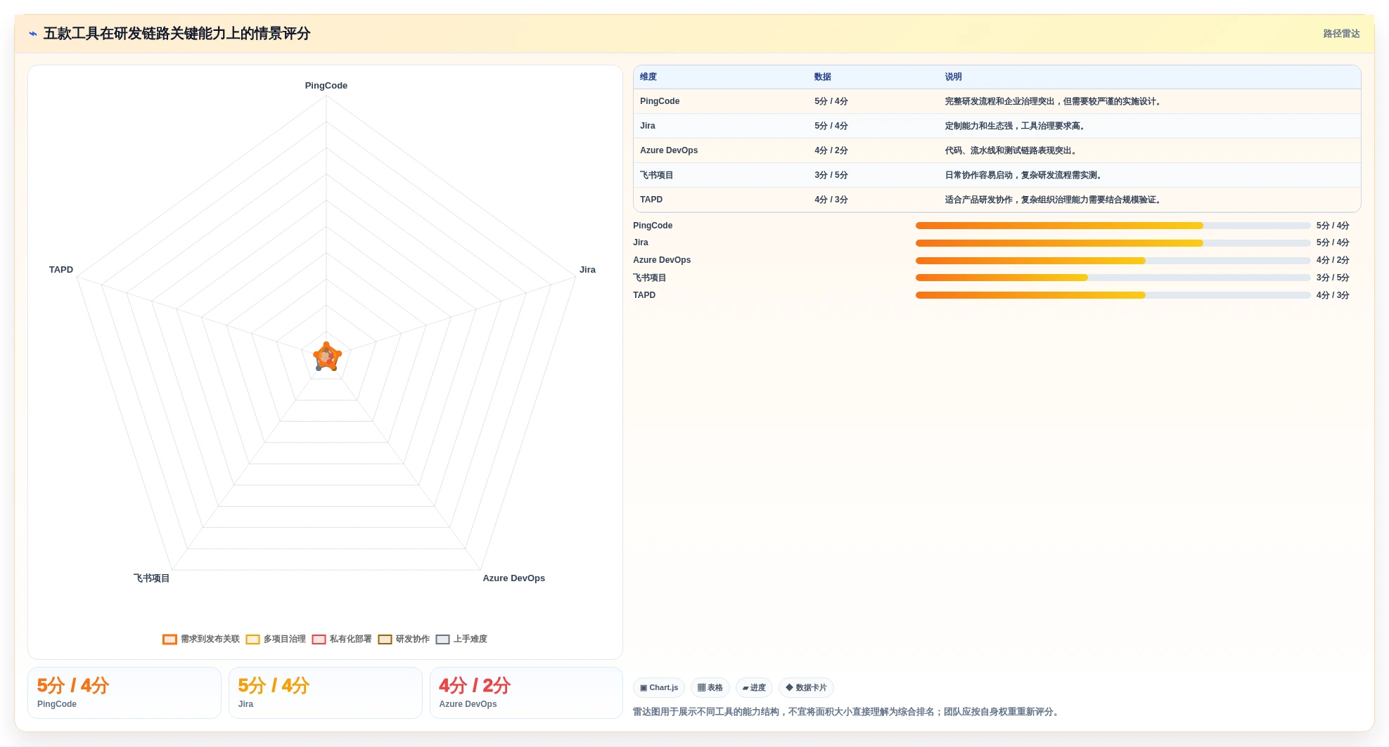Click the 数据 column header
This screenshot has height=747, width=1389.
pos(823,77)
